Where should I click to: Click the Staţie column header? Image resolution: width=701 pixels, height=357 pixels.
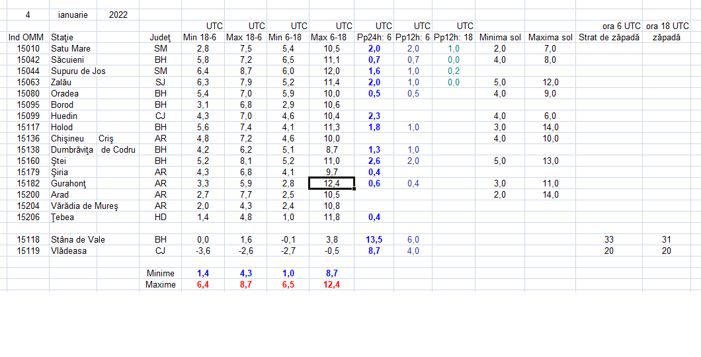62,38
